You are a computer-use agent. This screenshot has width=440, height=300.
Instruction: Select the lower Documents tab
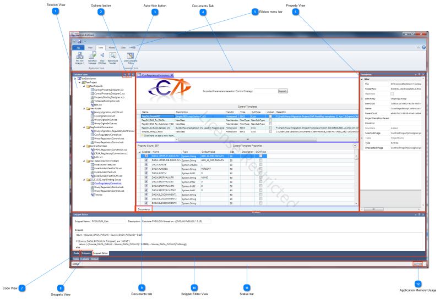[x=144, y=209]
